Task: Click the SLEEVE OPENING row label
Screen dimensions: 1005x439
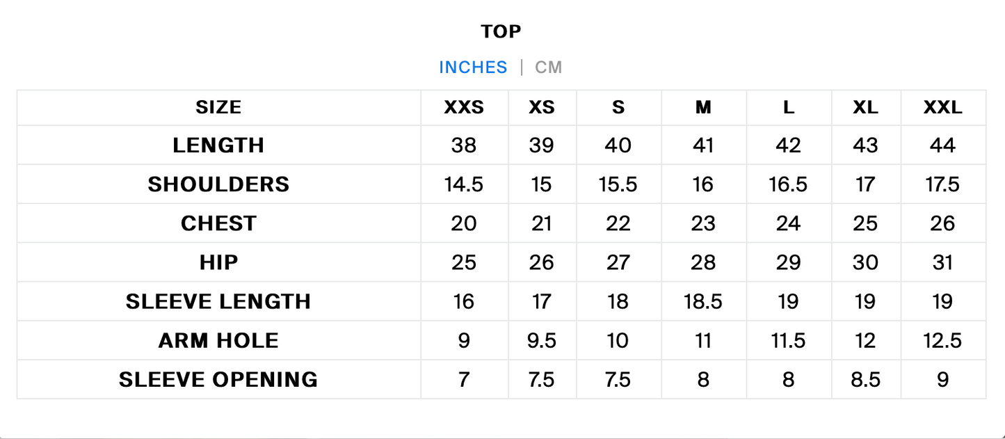Action: click(x=218, y=379)
